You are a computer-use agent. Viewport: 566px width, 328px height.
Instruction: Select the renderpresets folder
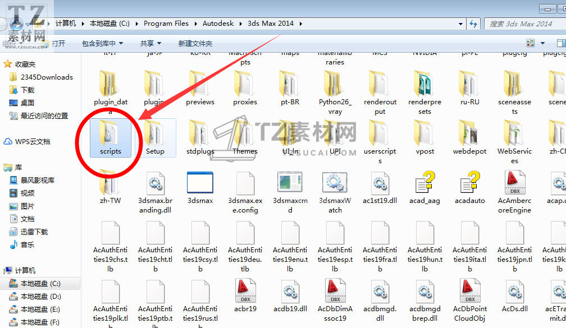tap(425, 93)
